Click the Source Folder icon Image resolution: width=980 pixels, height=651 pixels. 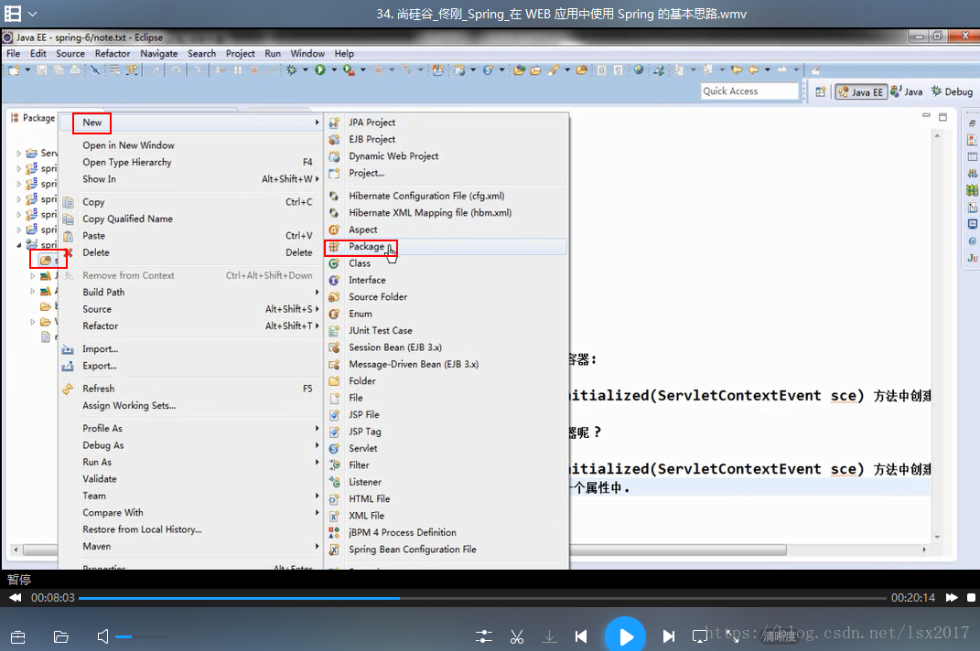click(x=334, y=297)
